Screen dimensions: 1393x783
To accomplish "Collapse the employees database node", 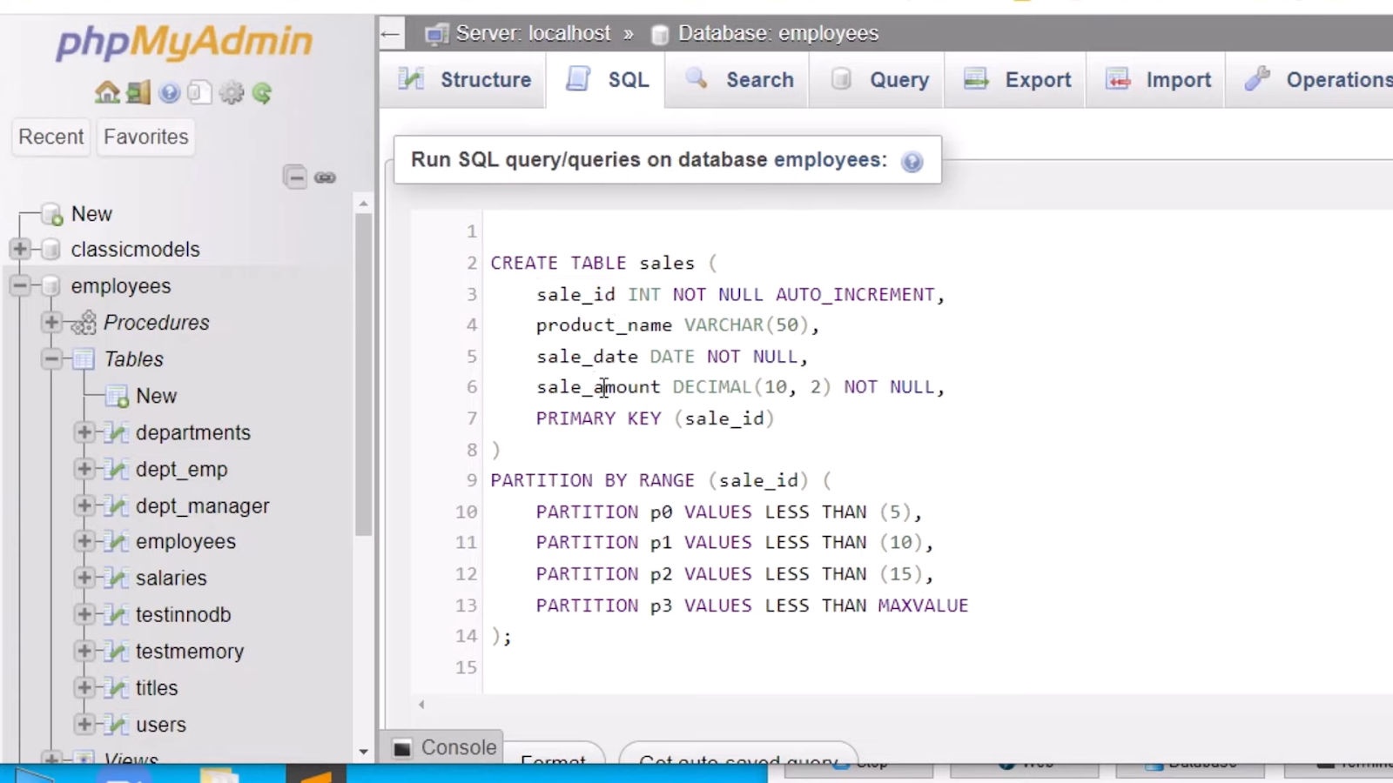I will (20, 285).
